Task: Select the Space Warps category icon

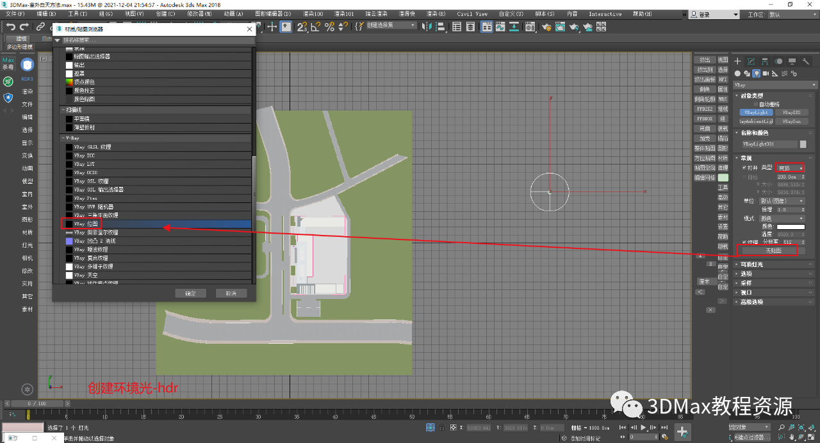Action: pyautogui.click(x=785, y=73)
